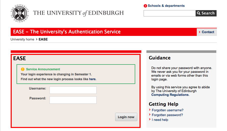Click the University of Edinburgh crest logo
The width and height of the screenshot is (227, 131).
pos(20,13)
